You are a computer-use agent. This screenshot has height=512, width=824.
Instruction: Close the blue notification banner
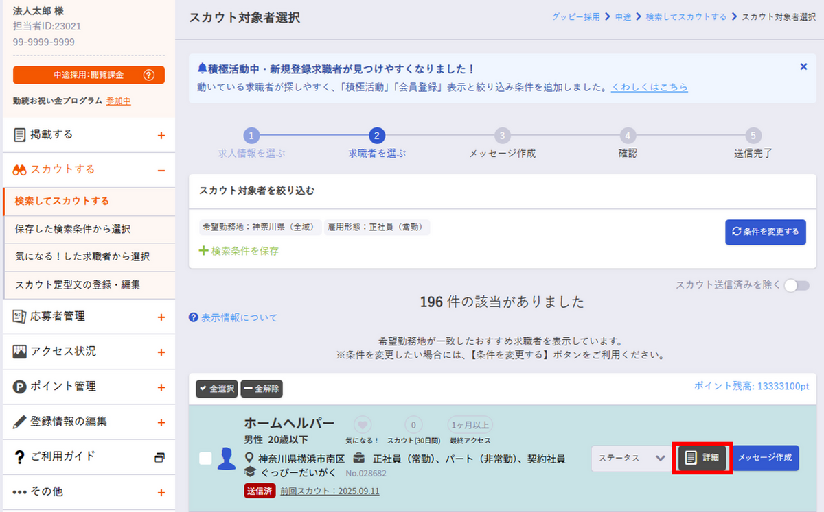(x=803, y=67)
